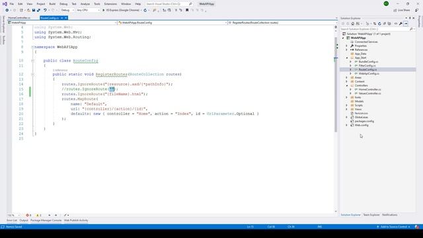The height and width of the screenshot is (238, 423).
Task: Click the Navigate Backward icon in toolbar
Action: coord(7,10)
